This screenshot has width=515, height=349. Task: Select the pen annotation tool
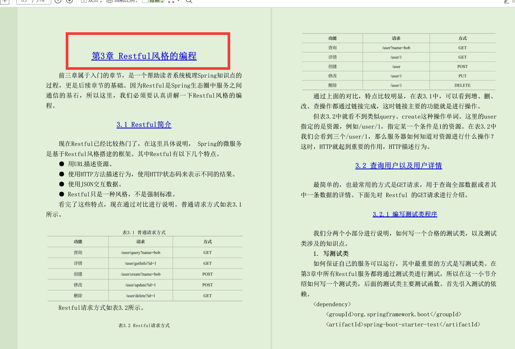pyautogui.click(x=507, y=2)
